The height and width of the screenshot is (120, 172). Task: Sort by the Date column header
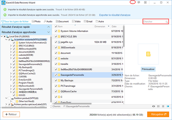coord(114,27)
